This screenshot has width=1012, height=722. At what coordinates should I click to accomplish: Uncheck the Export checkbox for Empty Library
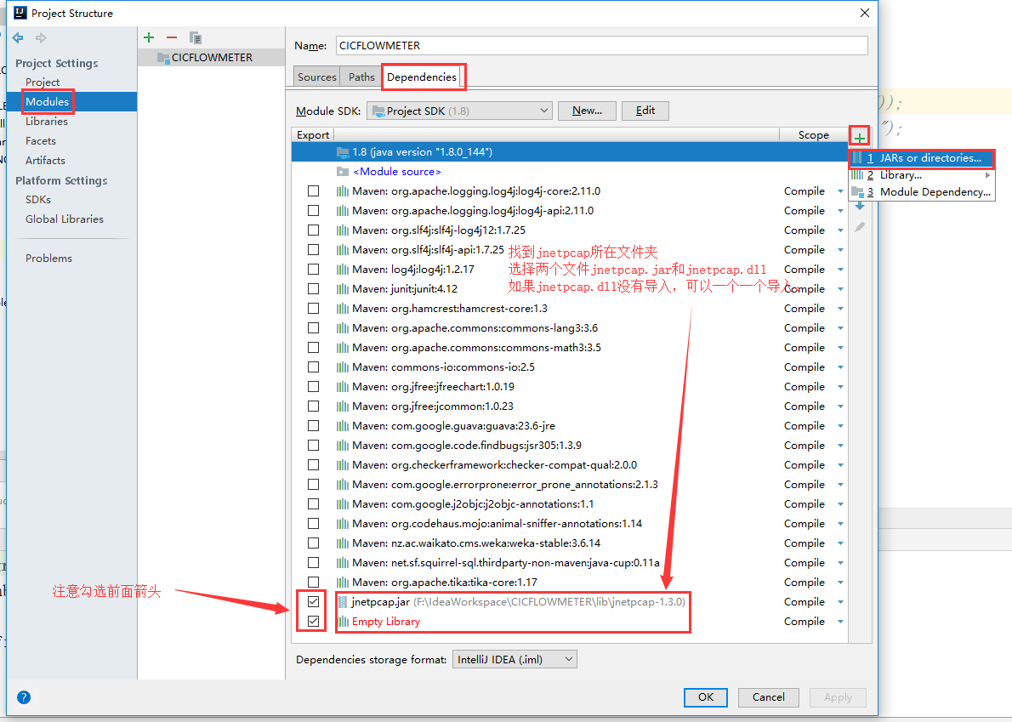(311, 621)
